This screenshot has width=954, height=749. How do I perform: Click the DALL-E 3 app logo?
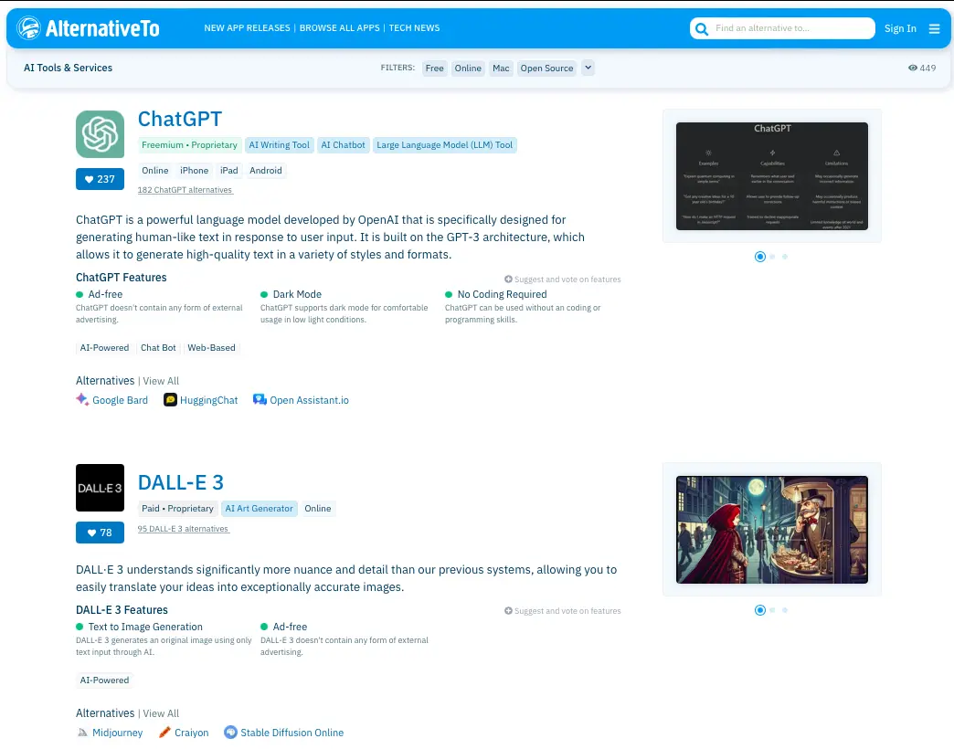pos(100,488)
